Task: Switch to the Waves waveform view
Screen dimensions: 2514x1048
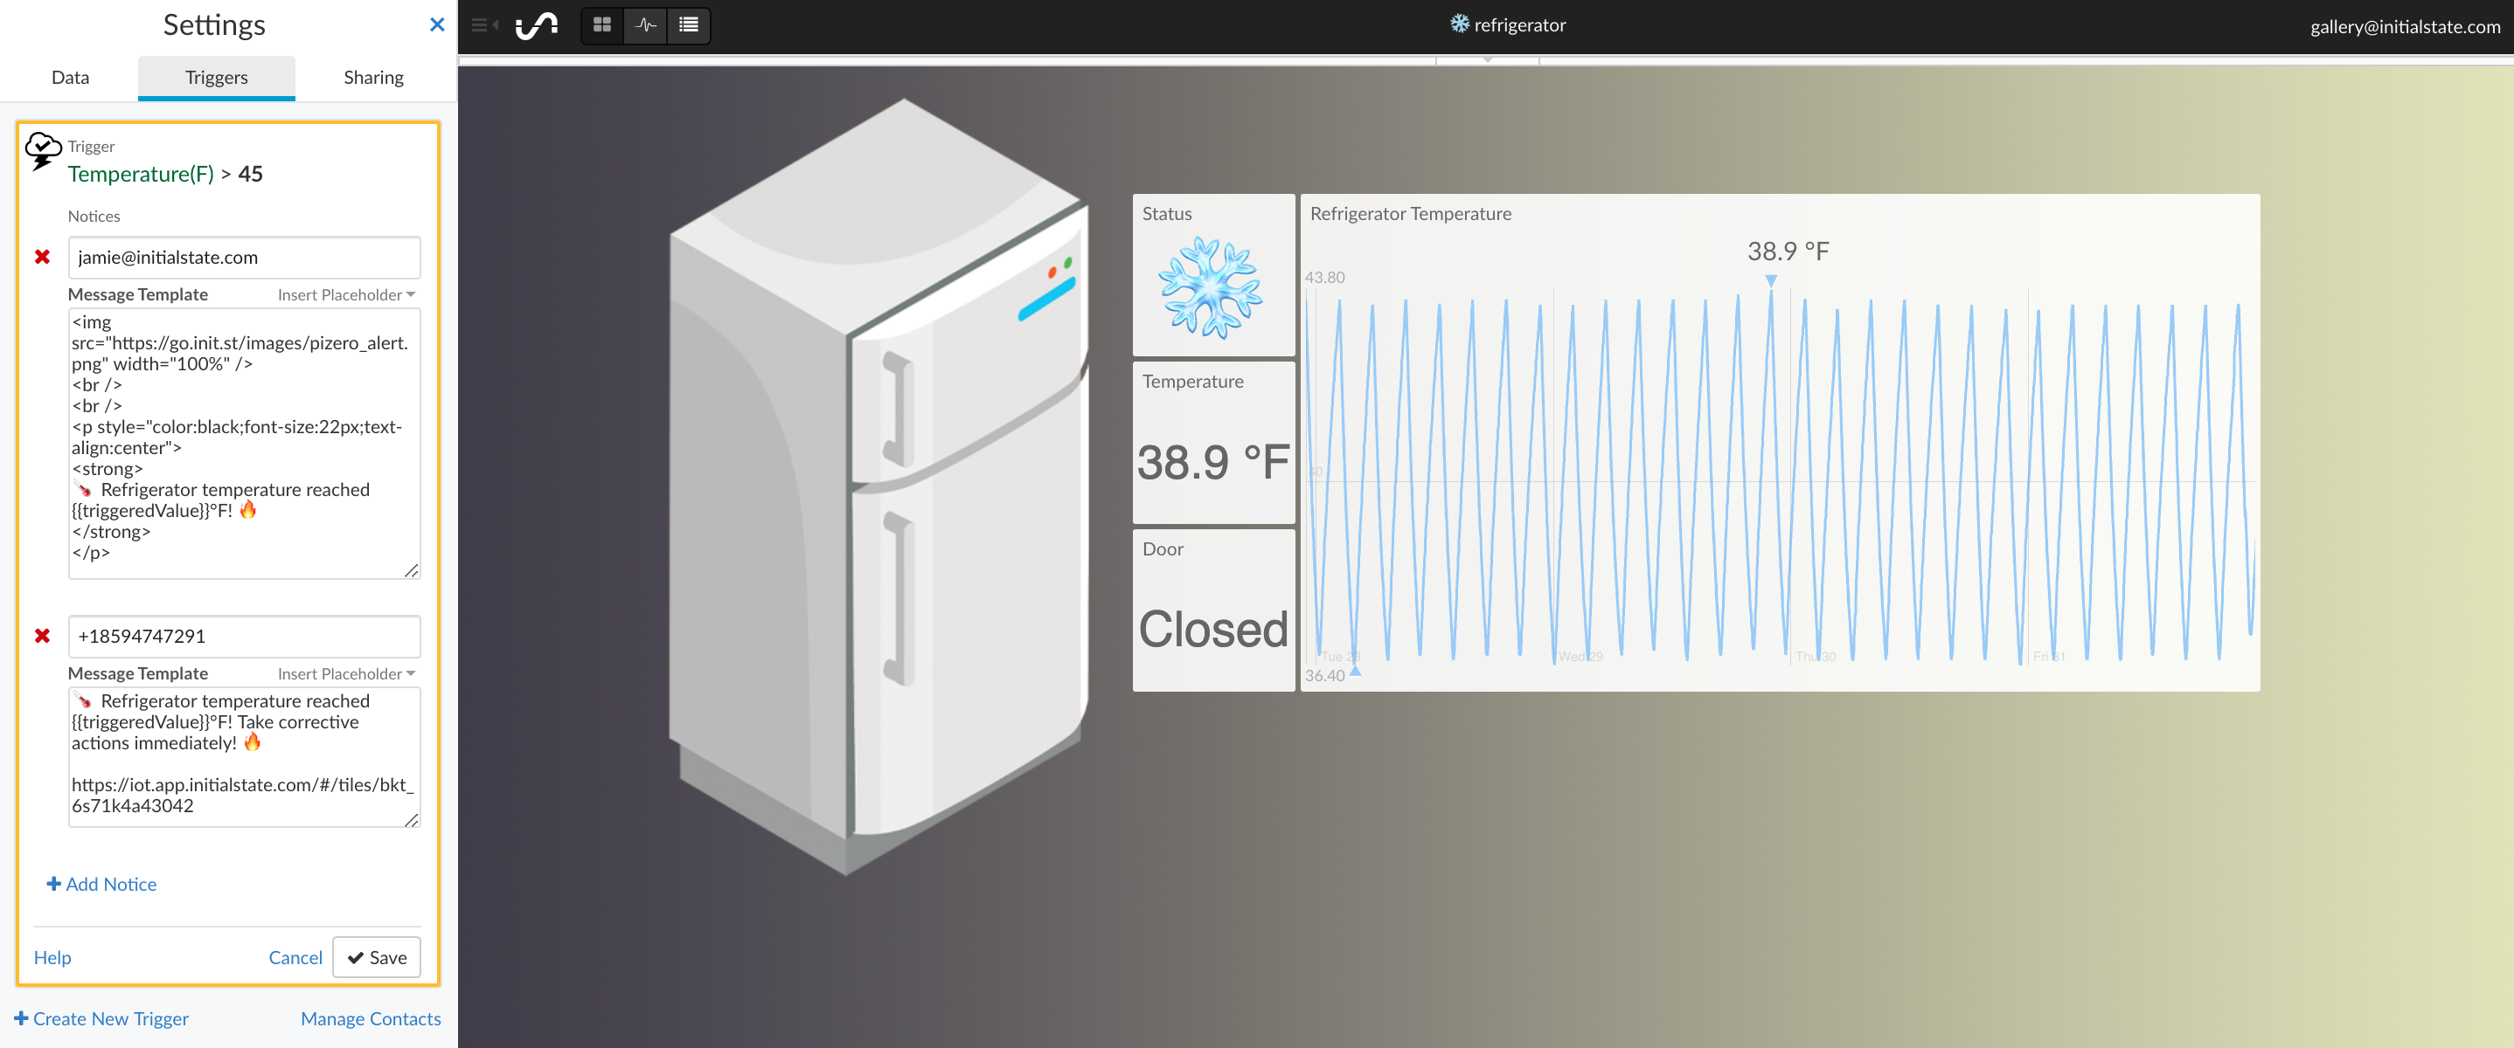Action: 645,25
